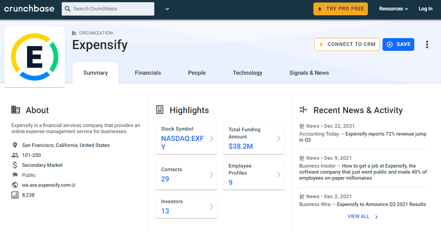This screenshot has height=233, width=441.
Task: Open article about getting a job at Expensify
Action: tap(363, 172)
